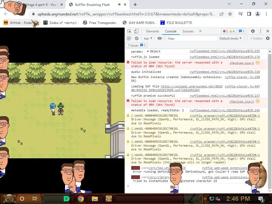Open ruffle-player.js:298 source link

point(242,77)
